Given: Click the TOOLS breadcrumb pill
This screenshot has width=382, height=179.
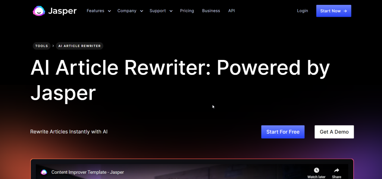Looking at the screenshot, I should tap(42, 46).
